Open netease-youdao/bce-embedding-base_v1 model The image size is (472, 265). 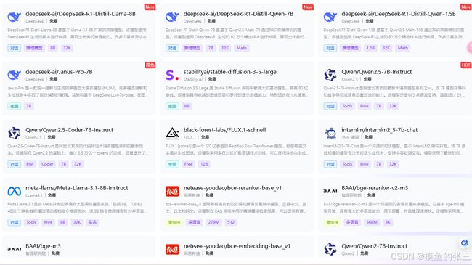237,246
